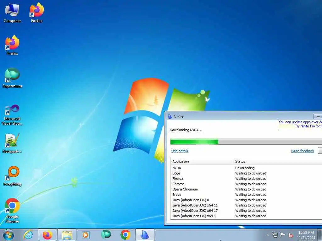322x241 pixels.
Task: Click the muted volume tray icon
Action: tap(290, 235)
